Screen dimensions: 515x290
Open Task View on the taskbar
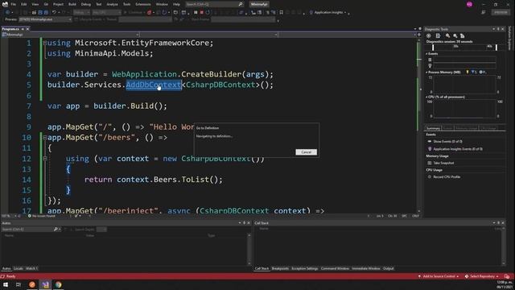19,284
